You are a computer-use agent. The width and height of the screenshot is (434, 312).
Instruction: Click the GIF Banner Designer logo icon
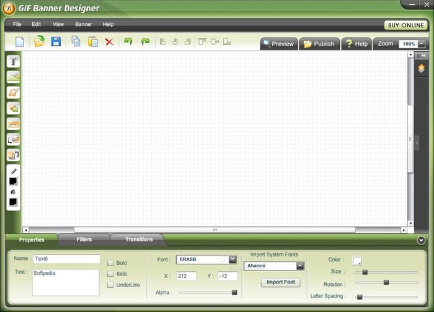(x=9, y=9)
